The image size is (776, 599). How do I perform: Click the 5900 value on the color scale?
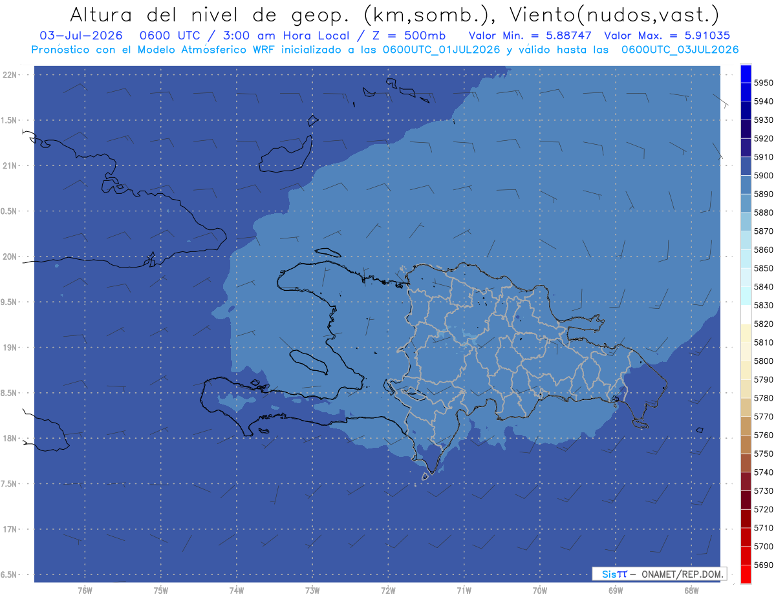click(x=763, y=175)
